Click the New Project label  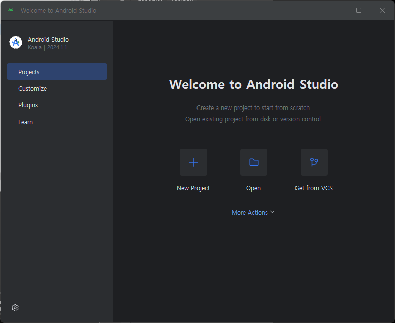pyautogui.click(x=193, y=188)
